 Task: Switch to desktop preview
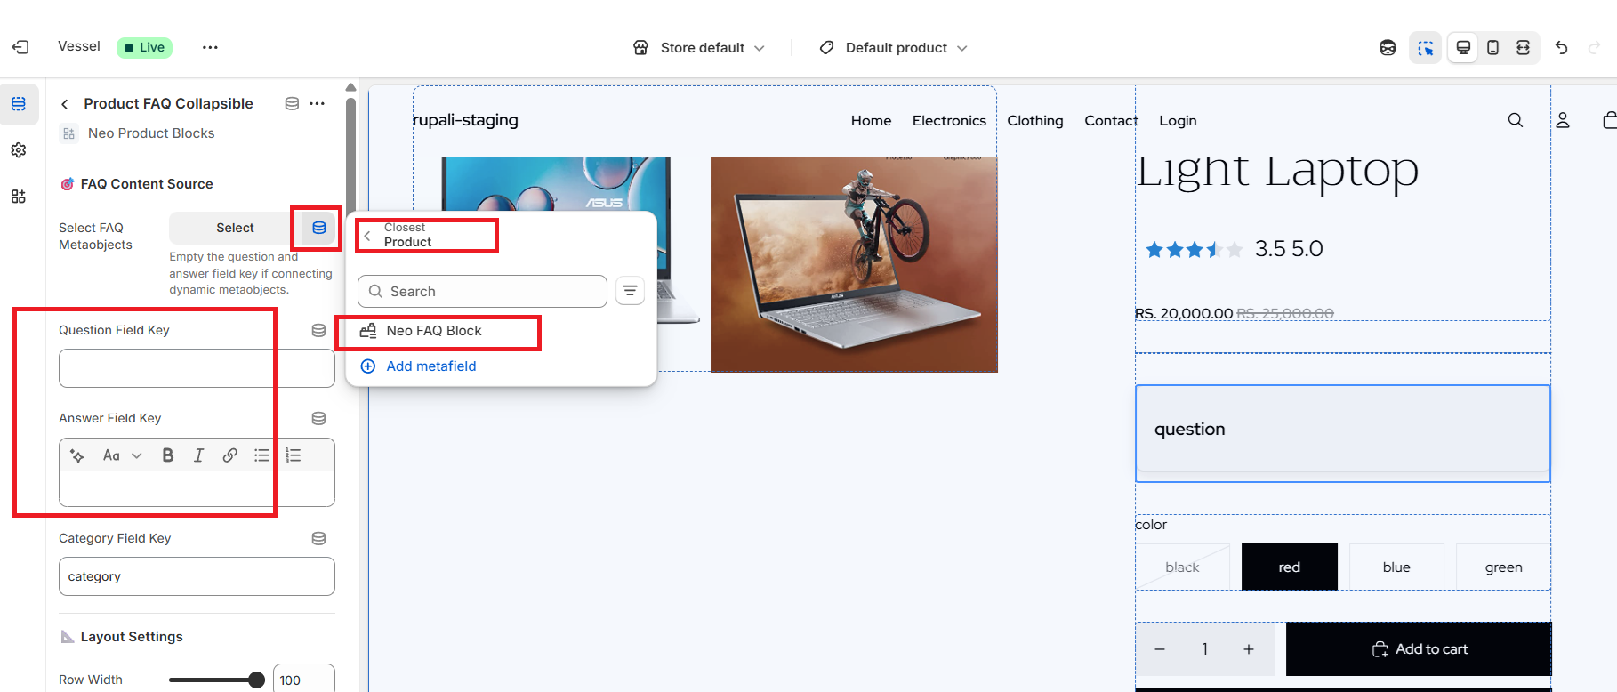1463,48
